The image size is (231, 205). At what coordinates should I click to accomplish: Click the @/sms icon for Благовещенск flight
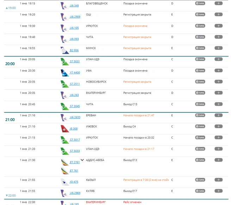[200, 3]
